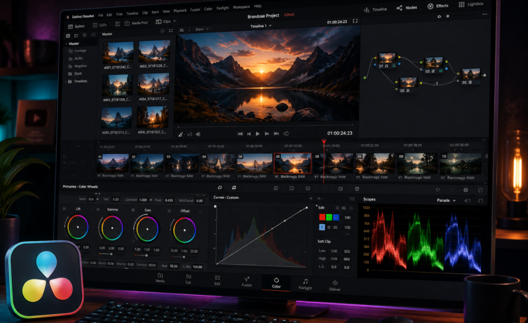Click the red playhead marker on timeline ruler
The image size is (528, 323).
pos(324,141)
